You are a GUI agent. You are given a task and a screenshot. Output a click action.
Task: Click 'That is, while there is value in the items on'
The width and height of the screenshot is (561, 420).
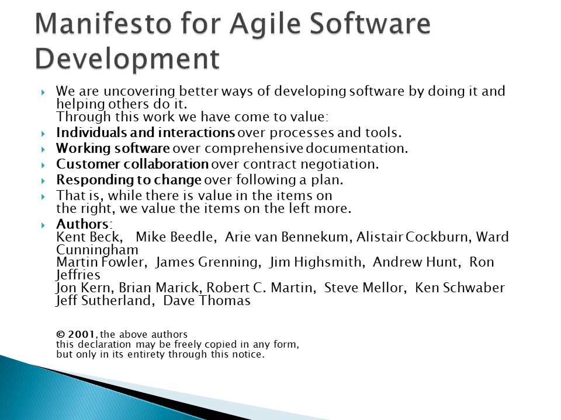(194, 195)
